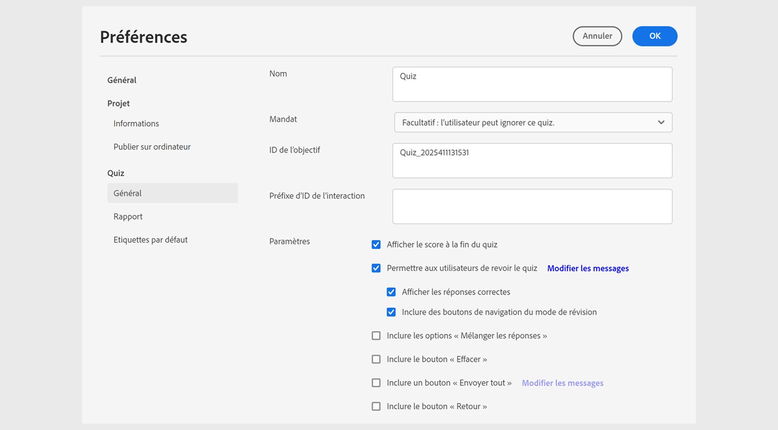Screen dimensions: 778x430
Task: Click the OK button
Action: pos(654,36)
